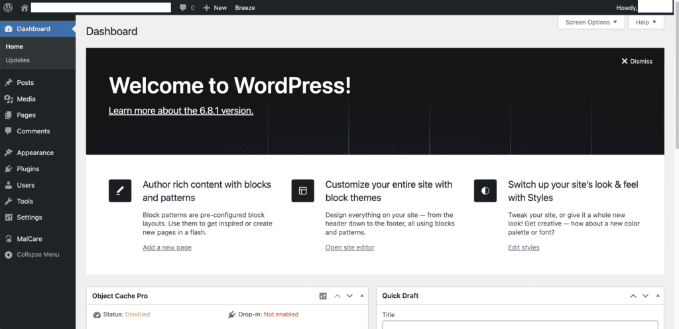Click the Pages icon in sidebar
Viewport: 679px width, 329px height.
pos(8,115)
